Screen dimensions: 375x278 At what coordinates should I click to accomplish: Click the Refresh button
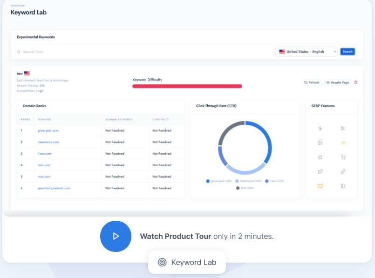click(312, 82)
